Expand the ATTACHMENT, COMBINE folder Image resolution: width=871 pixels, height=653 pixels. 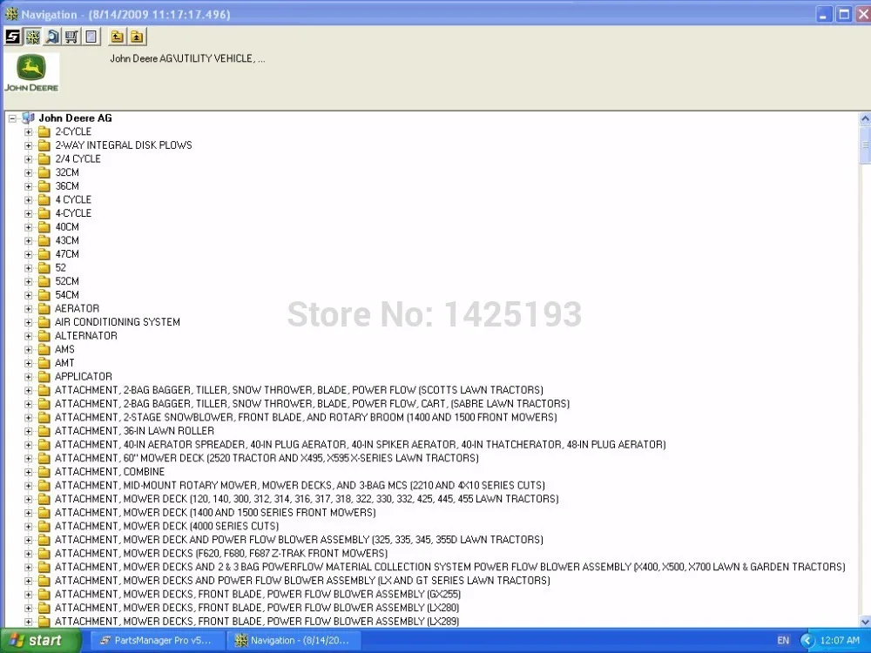29,472
